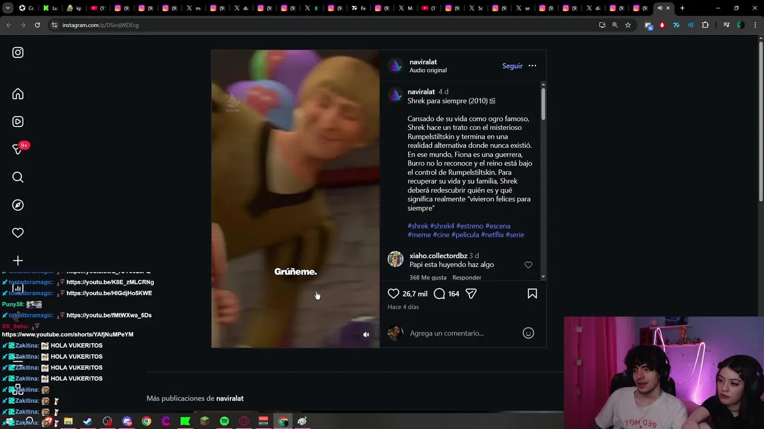Open Instagram home via the logo icon
Image resolution: width=764 pixels, height=429 pixels.
click(x=18, y=52)
